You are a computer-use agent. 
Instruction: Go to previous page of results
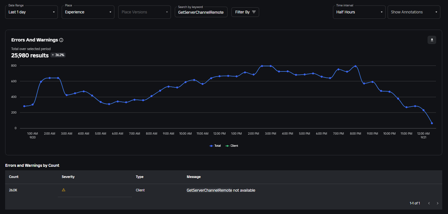(429, 203)
